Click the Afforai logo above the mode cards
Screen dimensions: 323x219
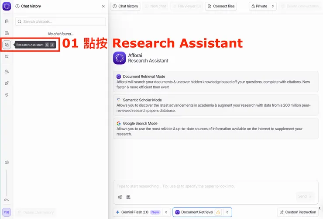[x=120, y=58]
